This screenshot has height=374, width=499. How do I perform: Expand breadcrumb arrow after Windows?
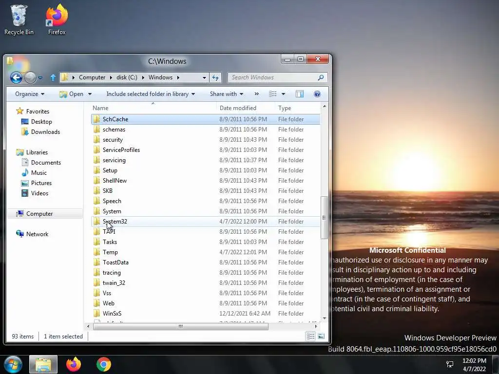point(178,77)
